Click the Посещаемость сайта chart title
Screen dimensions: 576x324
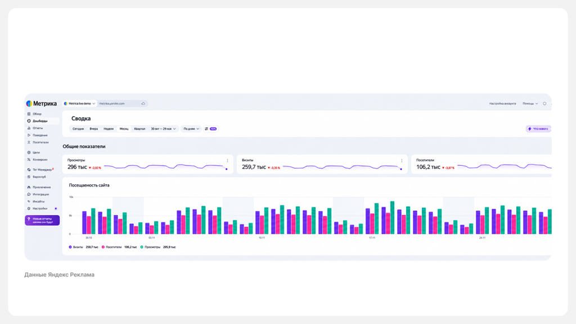(89, 185)
